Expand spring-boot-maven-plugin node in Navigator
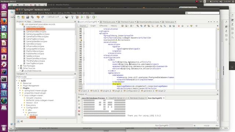Viewport: 235px width, 132px height. coord(20,91)
